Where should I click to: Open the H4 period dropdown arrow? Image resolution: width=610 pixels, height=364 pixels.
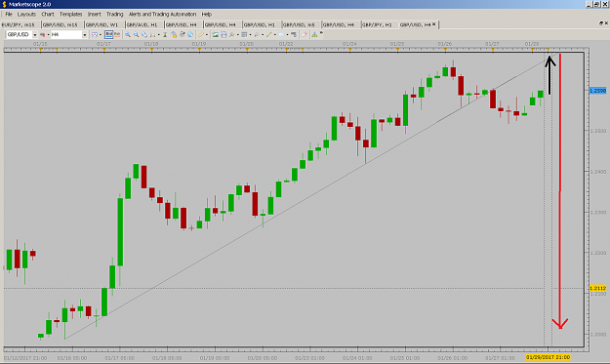(x=84, y=34)
